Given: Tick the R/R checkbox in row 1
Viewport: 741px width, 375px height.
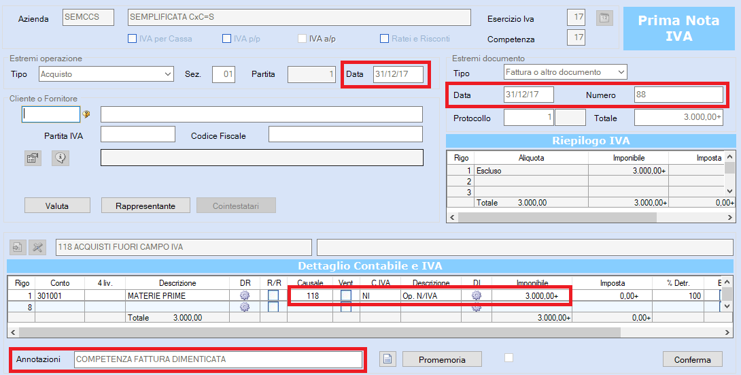Looking at the screenshot, I should [x=273, y=295].
